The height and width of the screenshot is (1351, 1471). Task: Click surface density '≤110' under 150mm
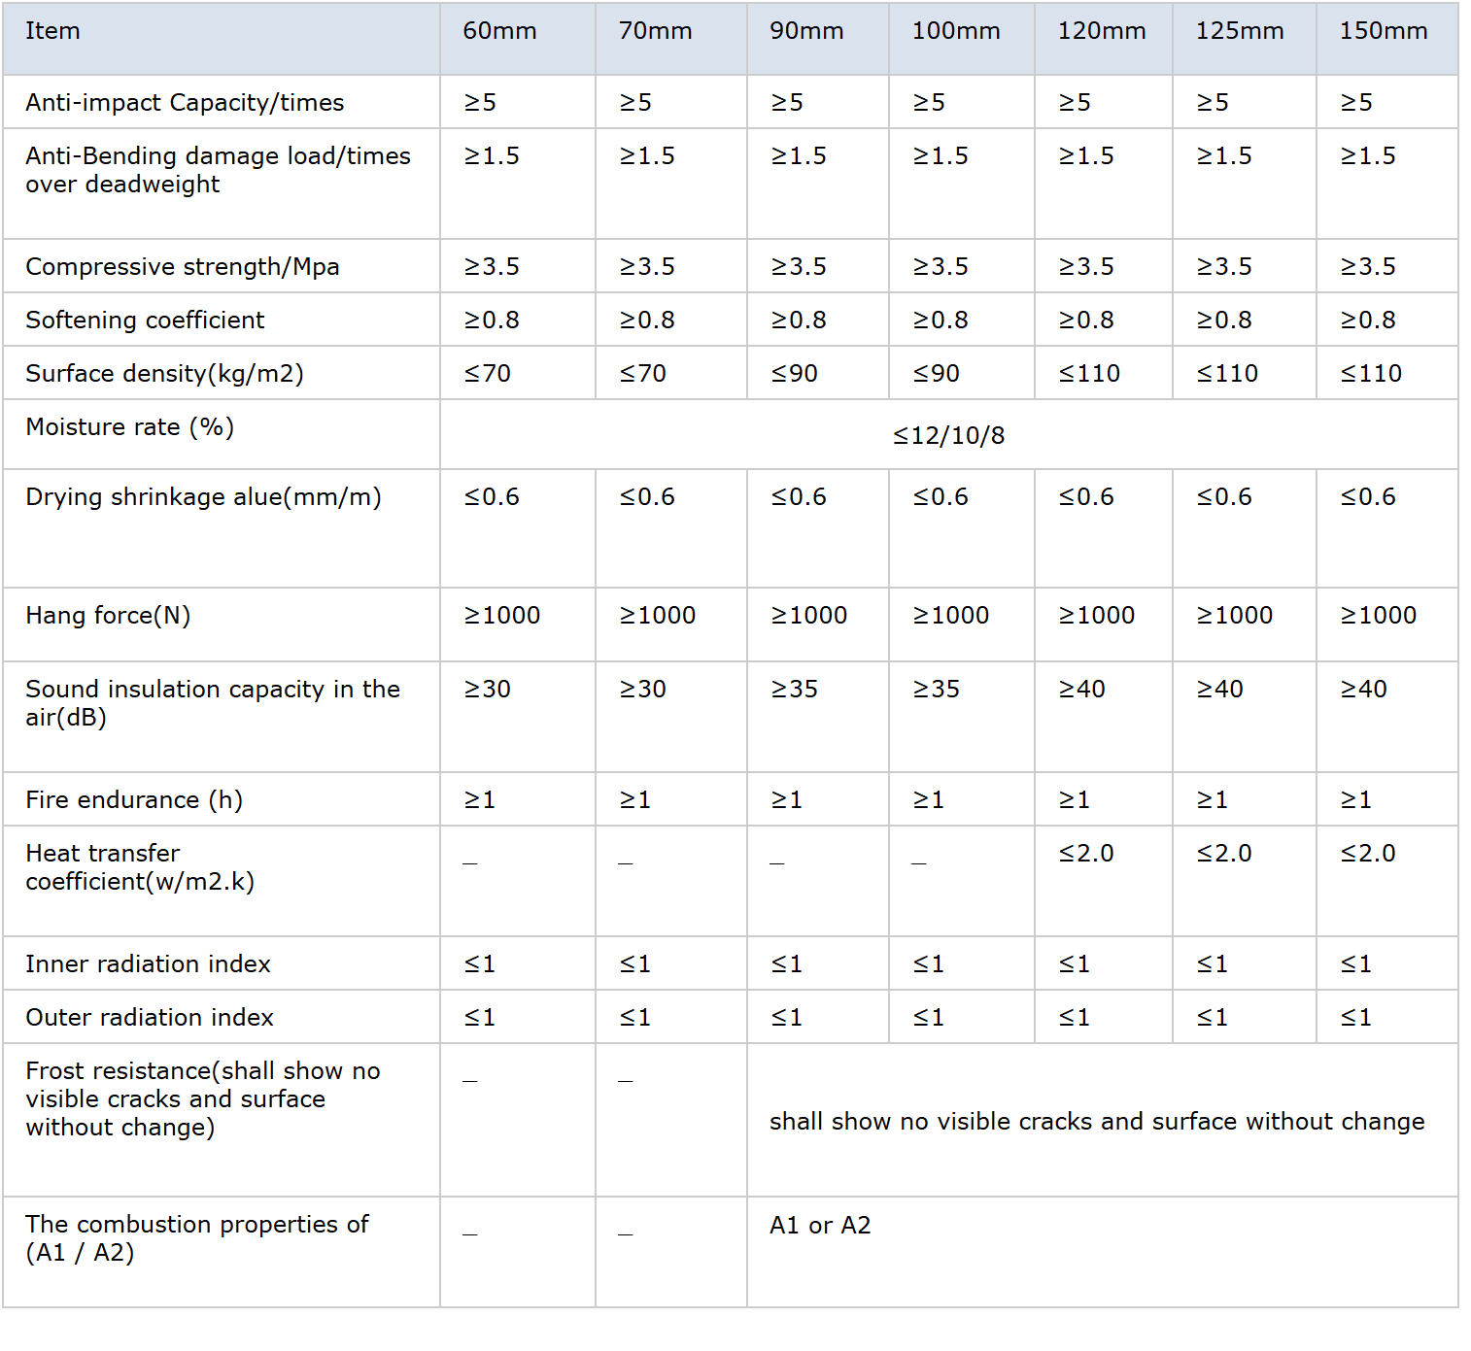1371,374
